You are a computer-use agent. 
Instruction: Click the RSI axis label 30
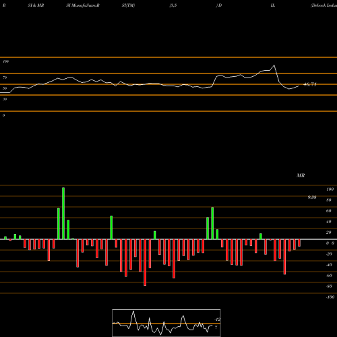5,99
